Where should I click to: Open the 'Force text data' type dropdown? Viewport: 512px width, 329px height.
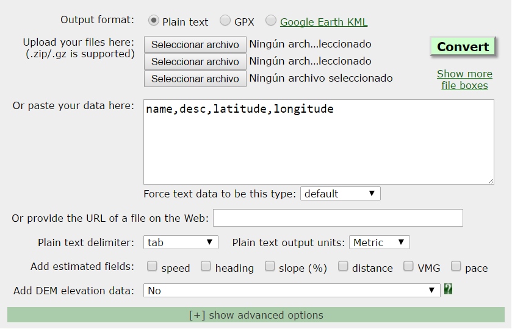click(341, 194)
